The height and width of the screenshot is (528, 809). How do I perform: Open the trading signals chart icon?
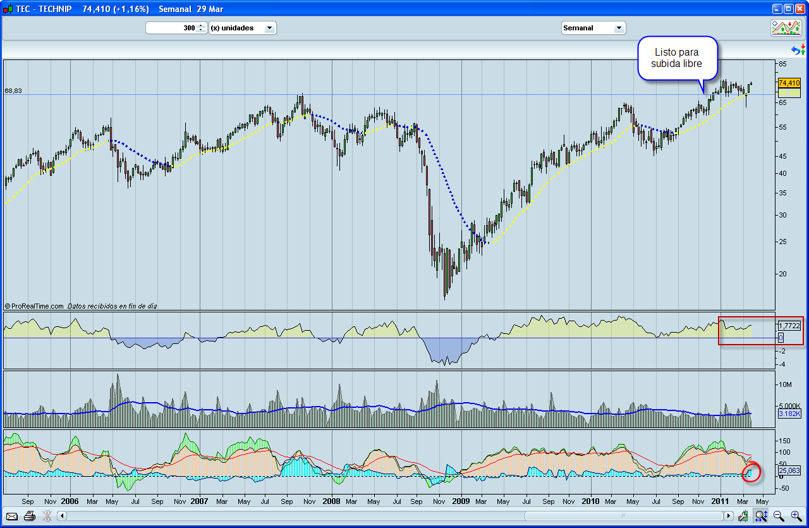pos(788,27)
